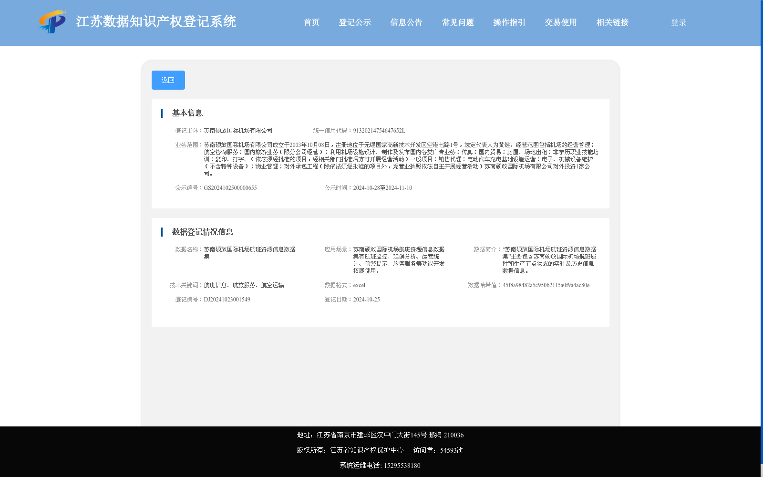Click the 数据简介 description text
Image resolution: width=763 pixels, height=477 pixels.
549,260
